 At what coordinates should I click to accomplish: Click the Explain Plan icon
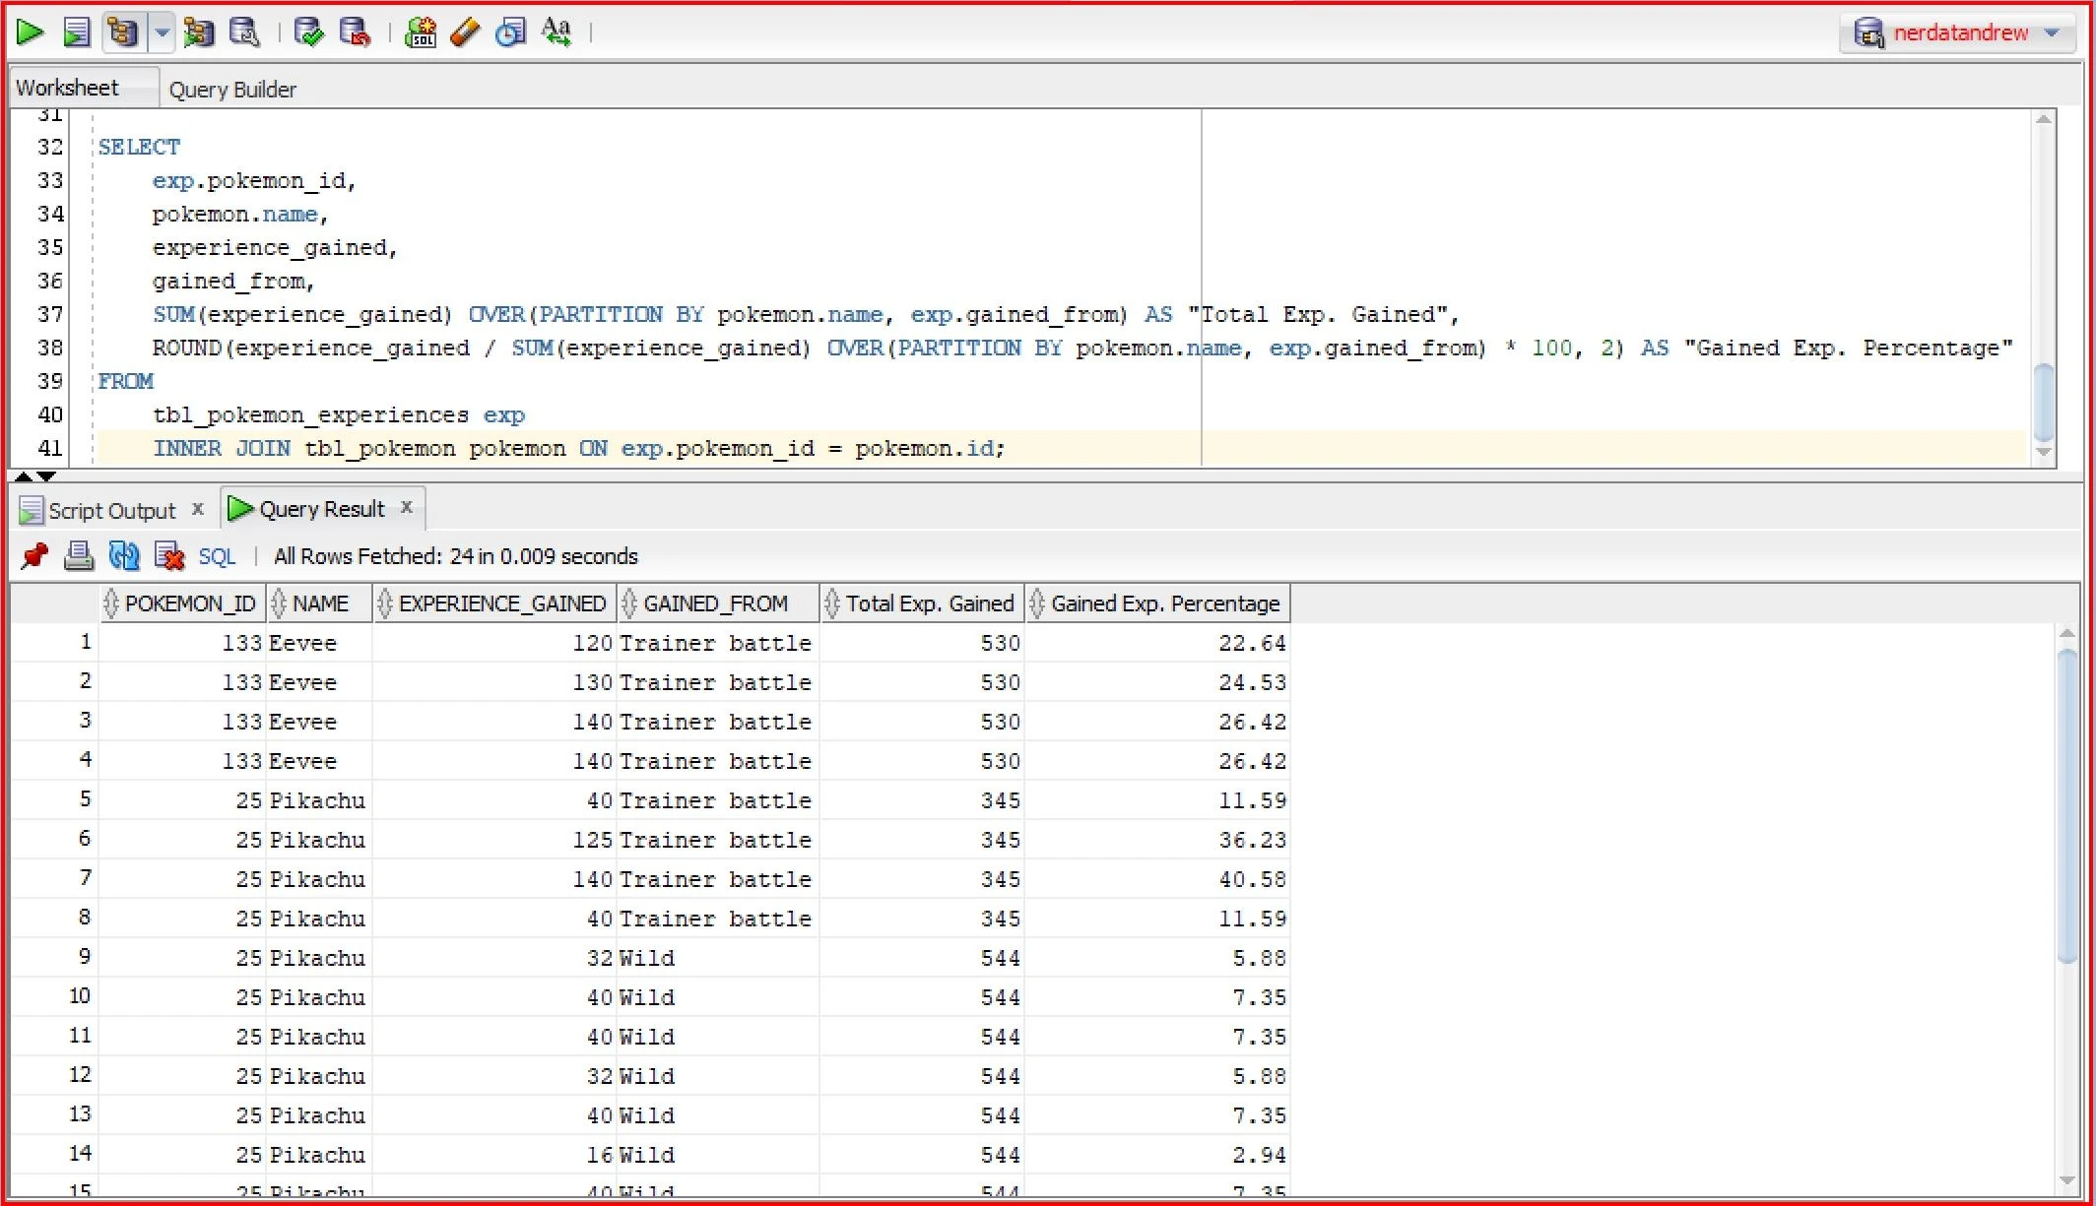click(123, 32)
